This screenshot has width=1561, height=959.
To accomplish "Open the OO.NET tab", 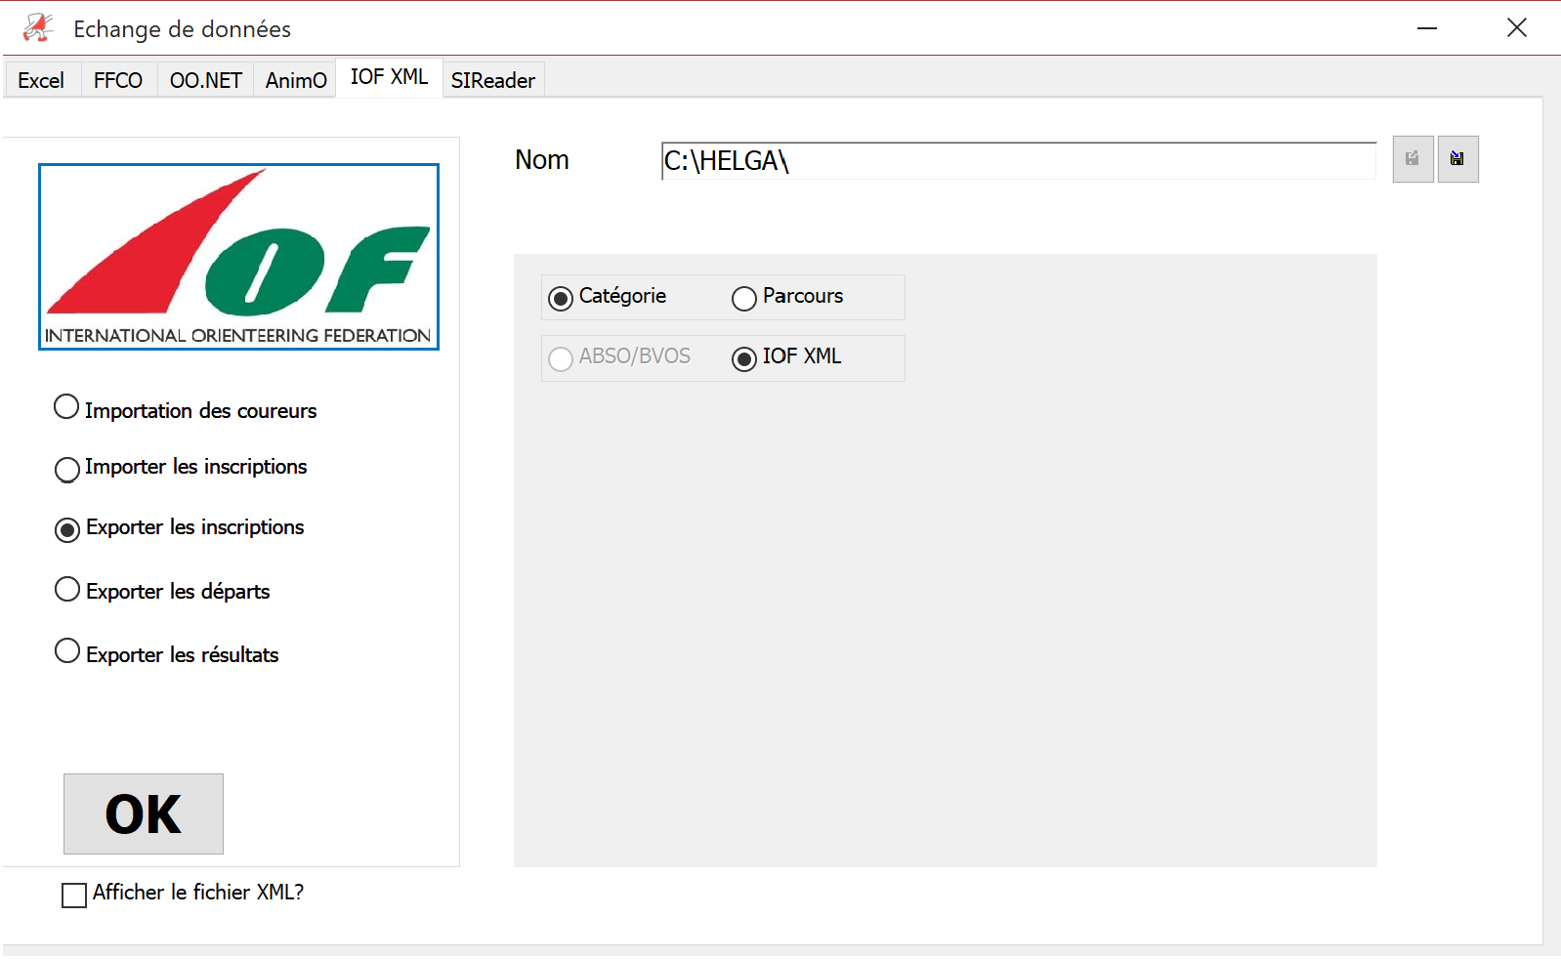I will (x=206, y=80).
